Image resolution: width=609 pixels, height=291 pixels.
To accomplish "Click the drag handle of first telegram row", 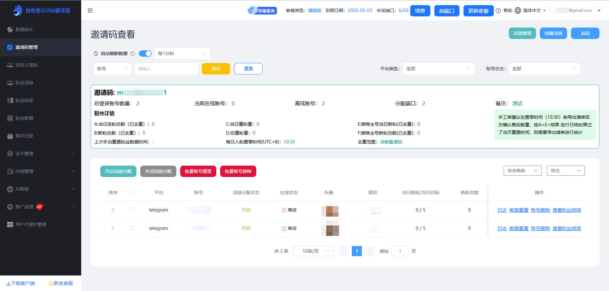I will tap(113, 210).
